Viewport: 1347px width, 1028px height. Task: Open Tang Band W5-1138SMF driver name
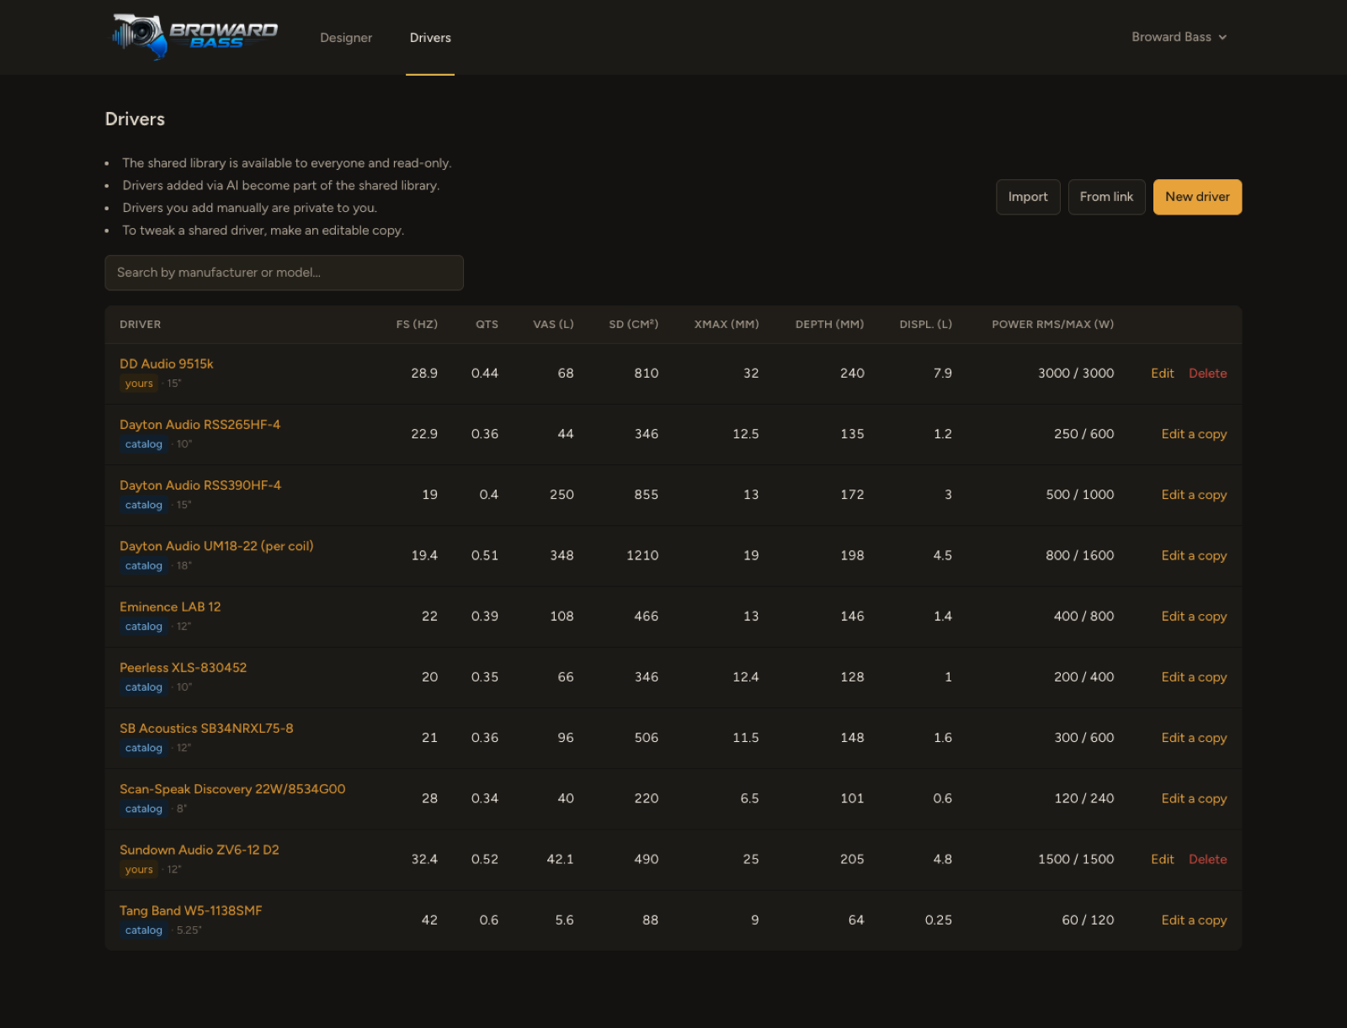click(191, 911)
